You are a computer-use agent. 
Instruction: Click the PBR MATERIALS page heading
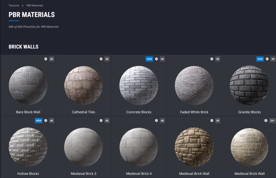(32, 15)
